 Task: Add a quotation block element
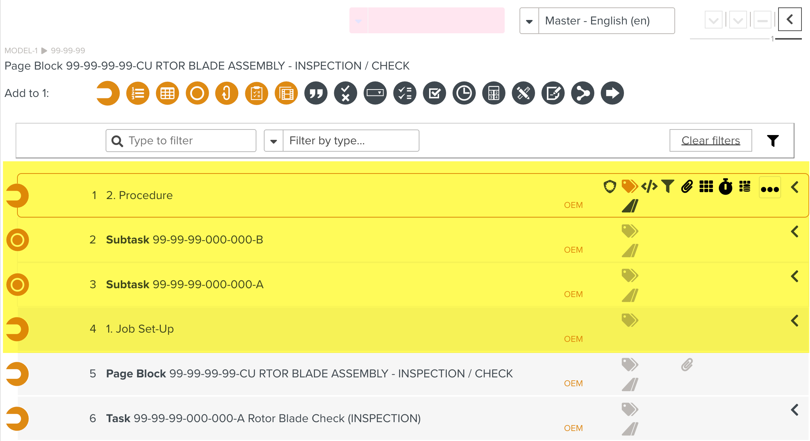tap(316, 93)
